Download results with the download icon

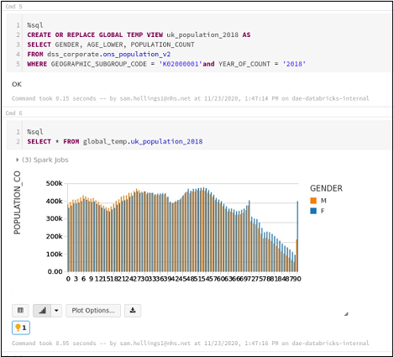click(133, 311)
